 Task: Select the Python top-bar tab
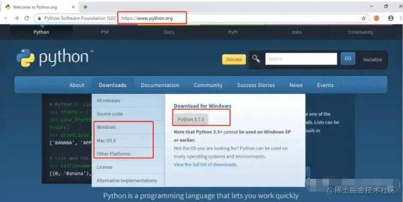pos(41,32)
